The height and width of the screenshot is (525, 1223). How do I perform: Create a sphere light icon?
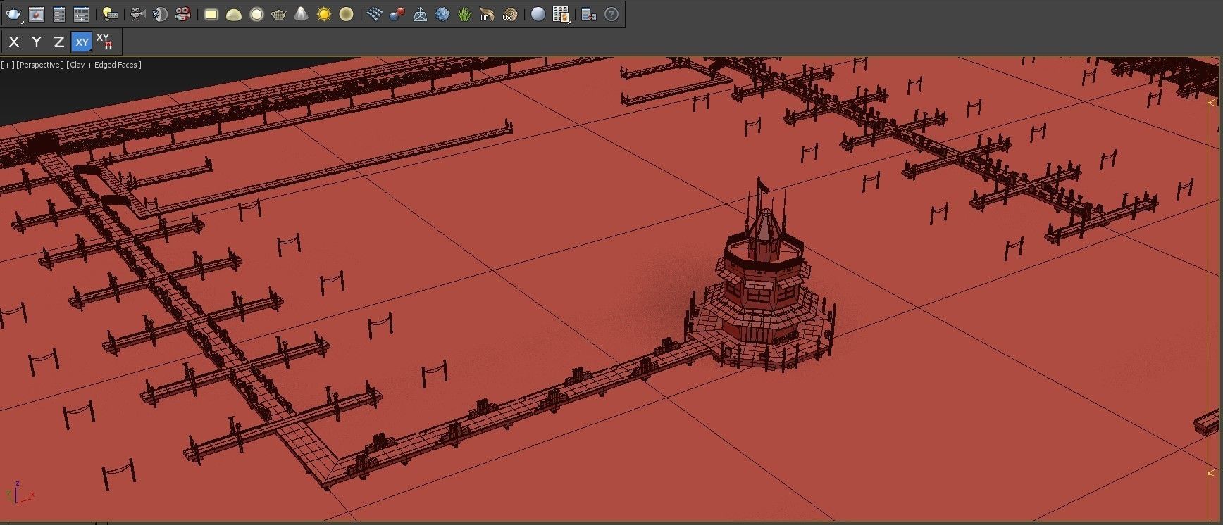[256, 14]
